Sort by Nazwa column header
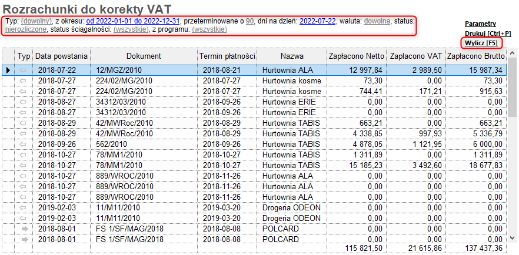 click(292, 56)
